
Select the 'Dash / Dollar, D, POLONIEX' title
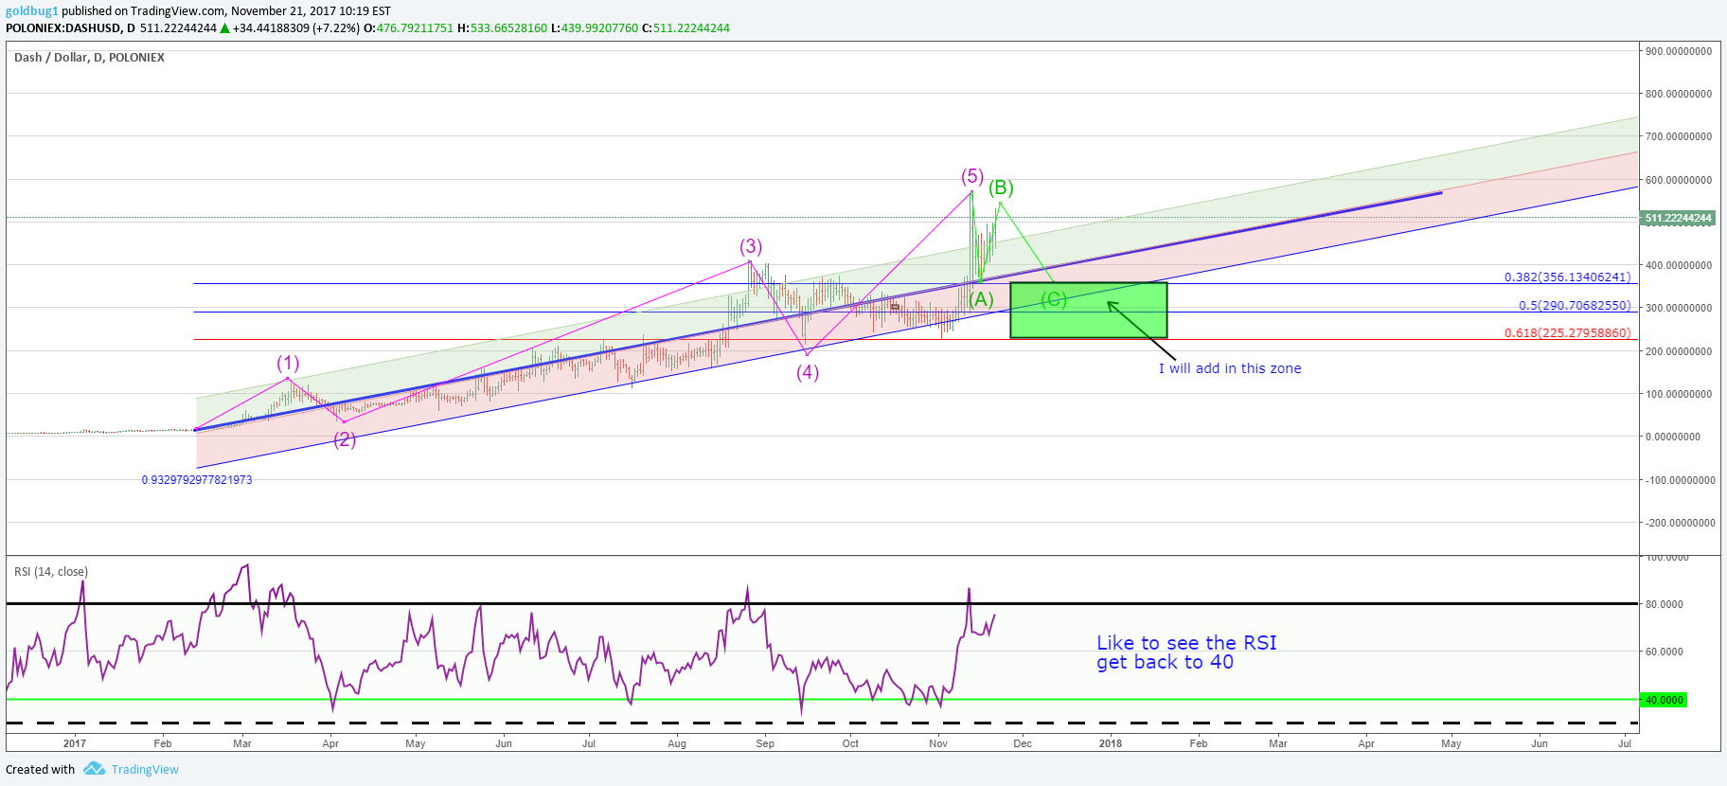(x=89, y=58)
